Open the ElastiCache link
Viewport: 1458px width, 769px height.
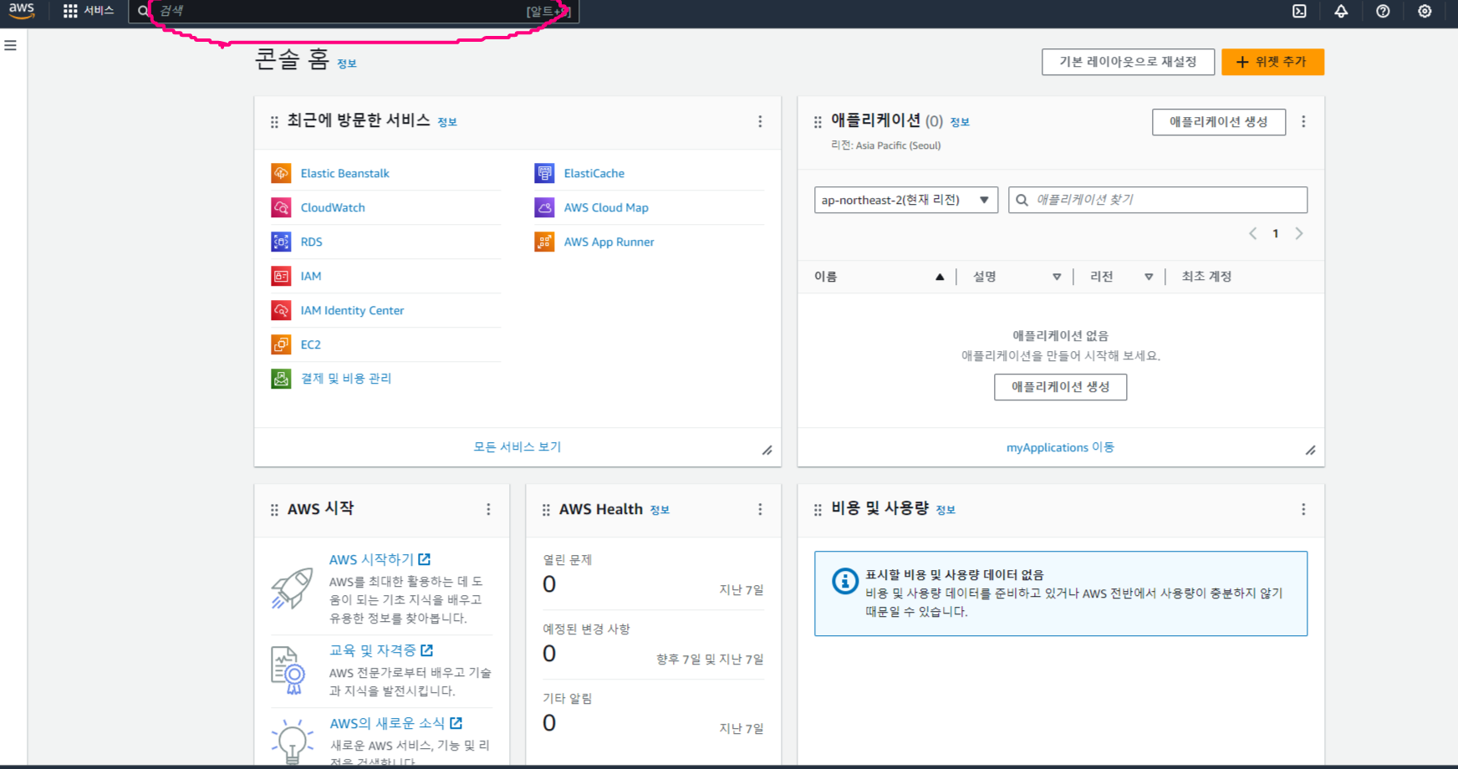pos(594,173)
